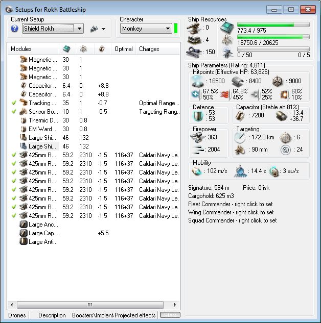Click the Large Anti... rig icon
The height and width of the screenshot is (323, 321).
(x=24, y=241)
